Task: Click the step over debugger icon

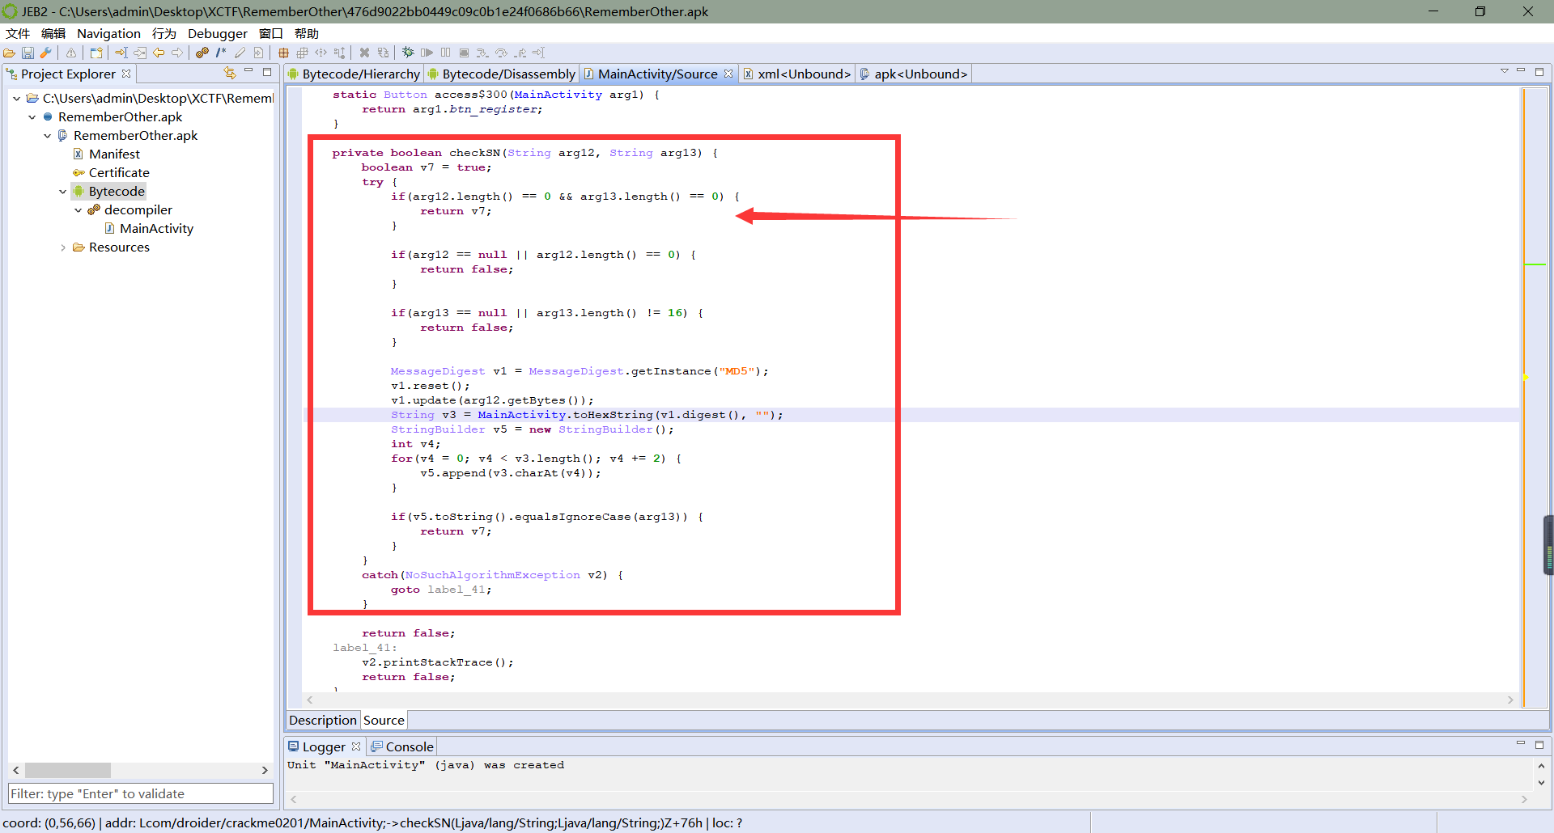Action: coord(501,53)
